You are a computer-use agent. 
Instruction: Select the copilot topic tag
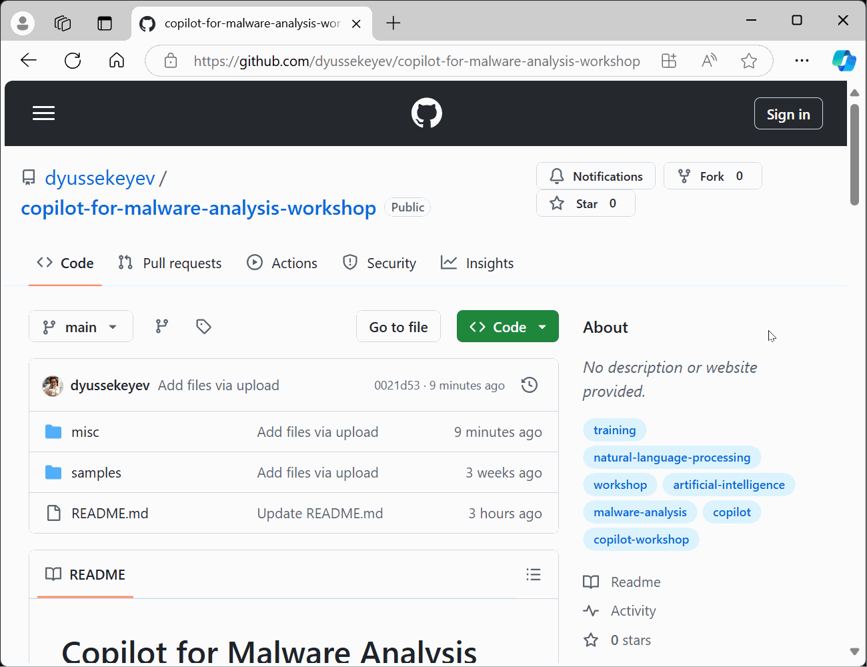(732, 512)
